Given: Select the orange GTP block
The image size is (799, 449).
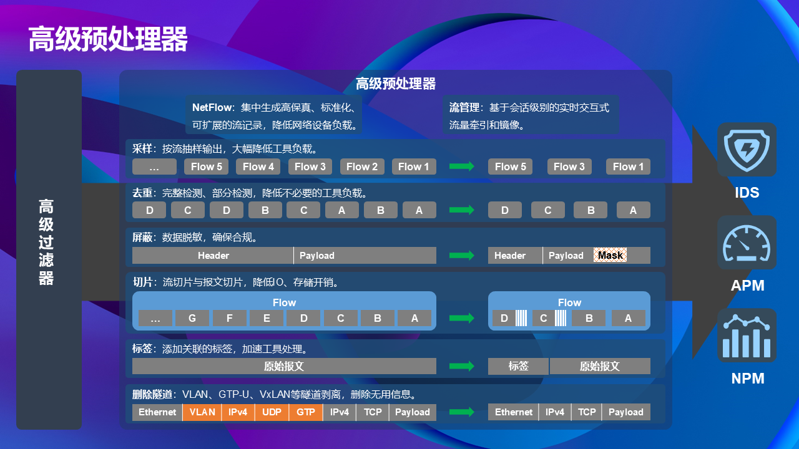Looking at the screenshot, I should coord(305,412).
